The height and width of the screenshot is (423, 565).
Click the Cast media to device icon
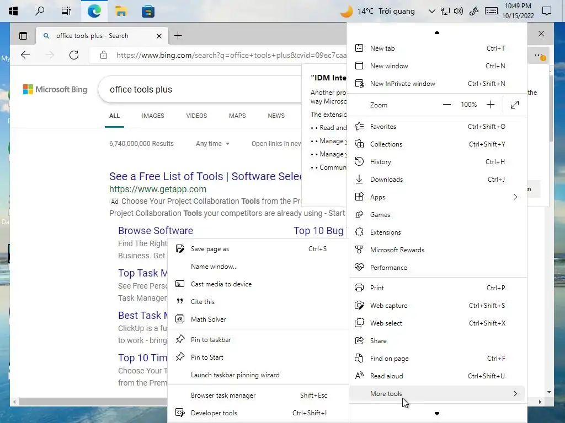pos(180,284)
